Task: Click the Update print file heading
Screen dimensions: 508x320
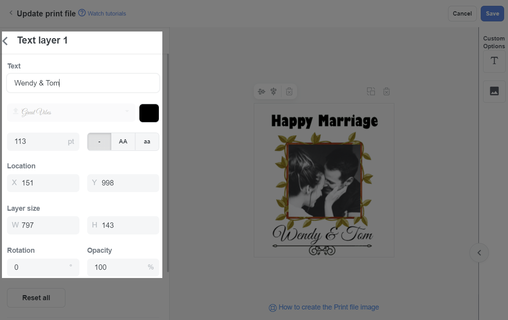Action: 46,14
